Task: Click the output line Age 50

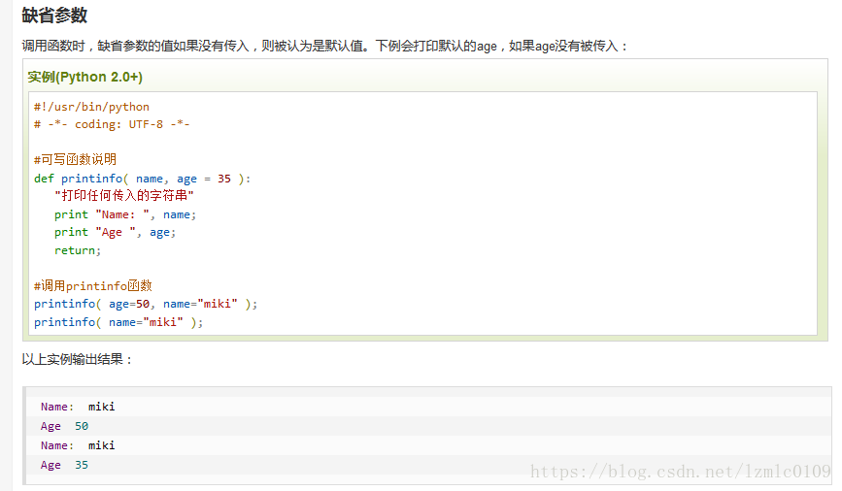Action: [x=64, y=426]
